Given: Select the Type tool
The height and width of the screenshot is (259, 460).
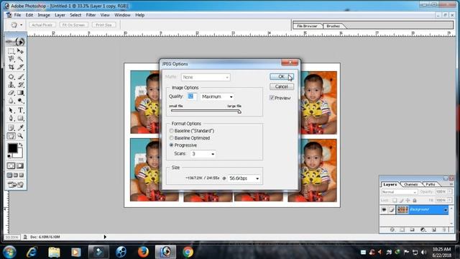Looking at the screenshot, I should [x=20, y=110].
